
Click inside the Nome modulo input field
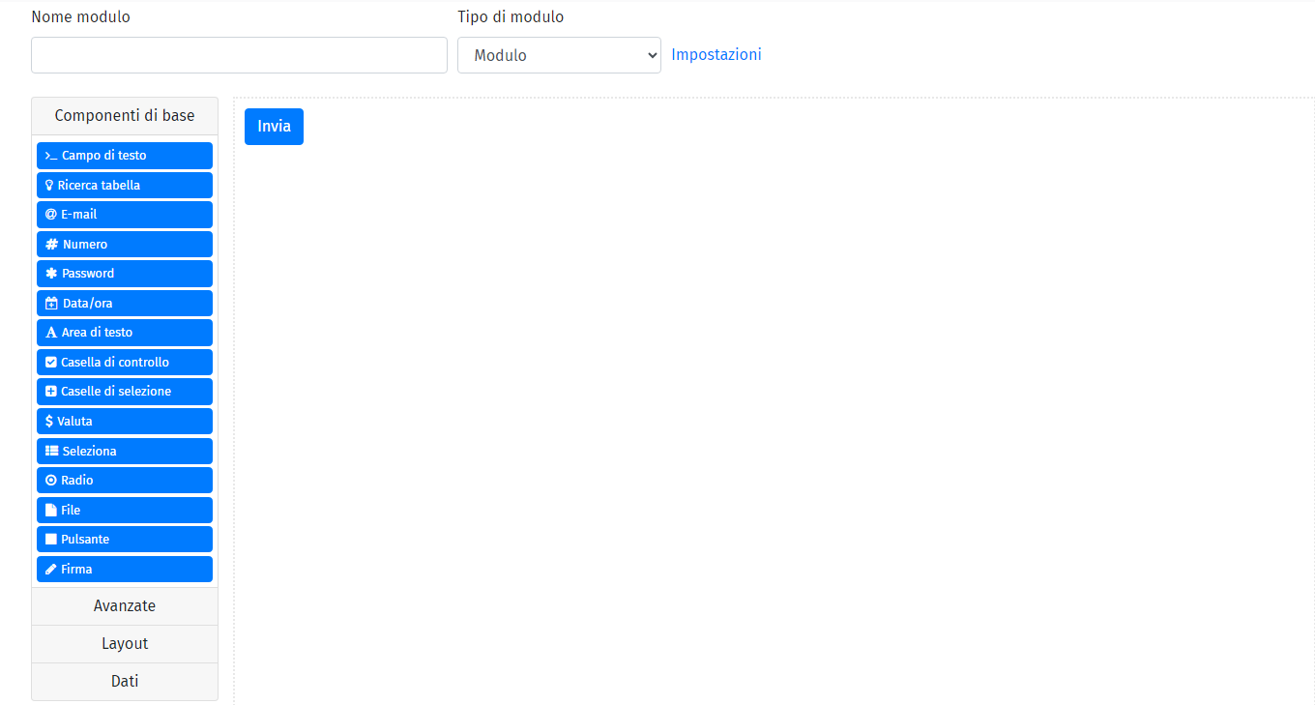point(238,55)
